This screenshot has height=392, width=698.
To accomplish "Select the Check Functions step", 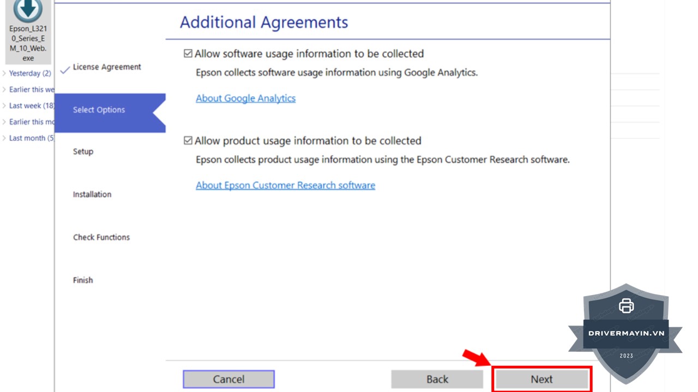I will (101, 237).
